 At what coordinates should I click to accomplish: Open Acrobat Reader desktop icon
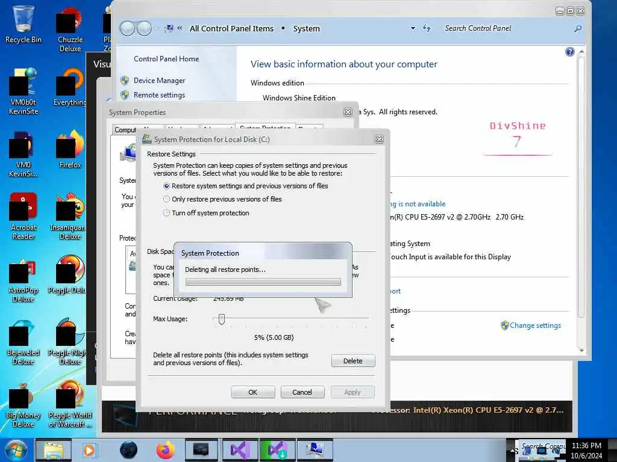pos(23,217)
